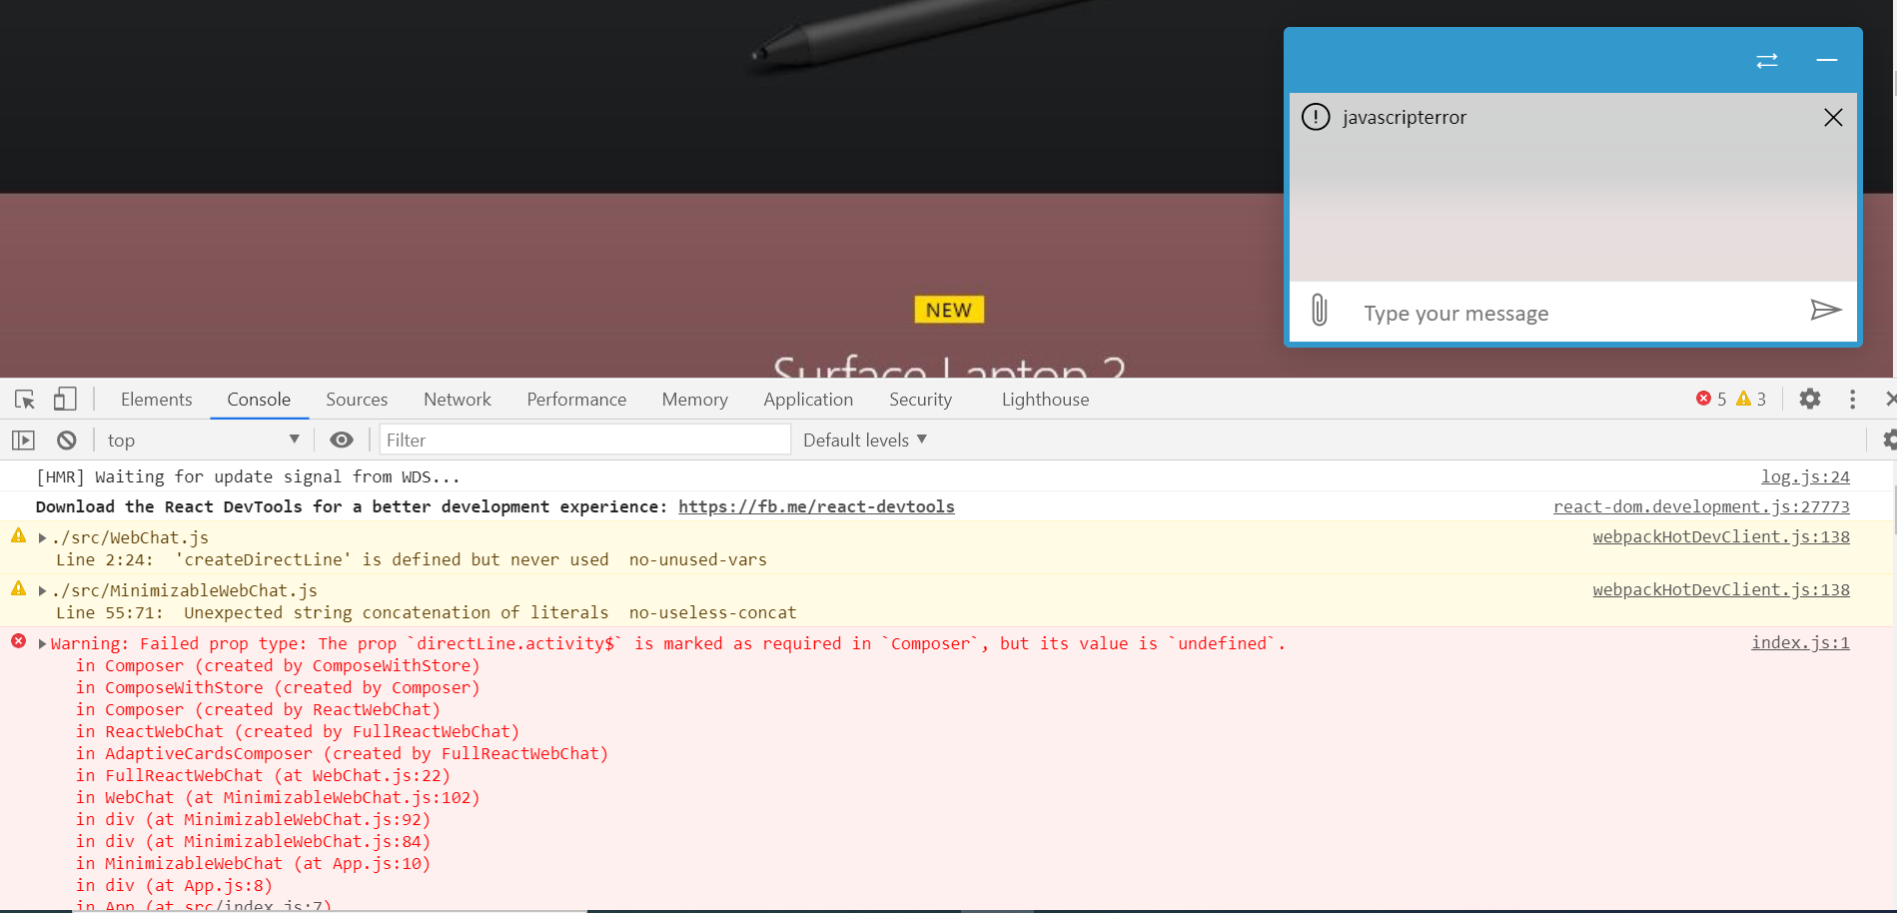This screenshot has height=913, width=1897.
Task: Dismiss the javascripterror notification
Action: click(x=1833, y=117)
